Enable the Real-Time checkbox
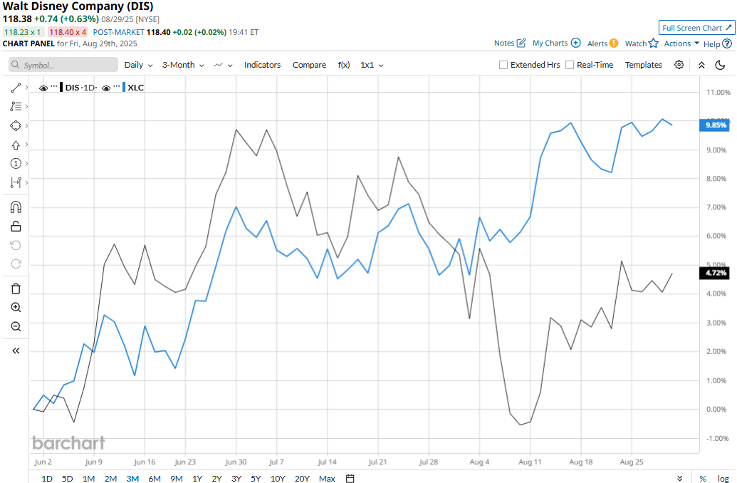This screenshot has width=737, height=483. pyautogui.click(x=569, y=65)
